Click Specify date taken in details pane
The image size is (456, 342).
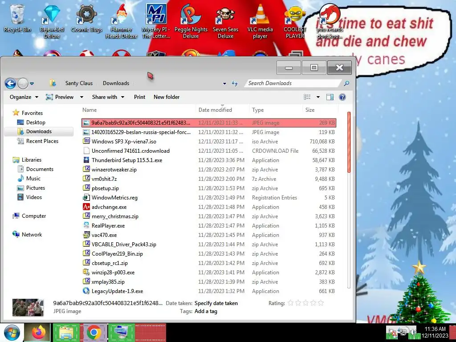pyautogui.click(x=216, y=303)
